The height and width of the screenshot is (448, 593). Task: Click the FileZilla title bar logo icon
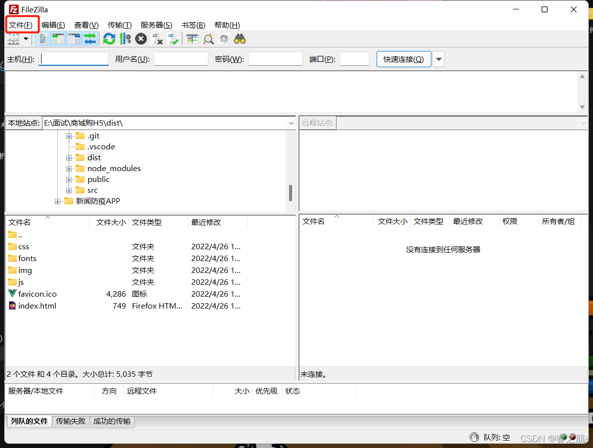pyautogui.click(x=13, y=9)
